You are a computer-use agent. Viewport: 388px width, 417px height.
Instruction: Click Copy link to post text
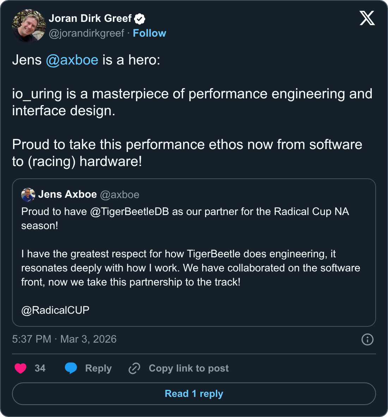[x=189, y=368]
